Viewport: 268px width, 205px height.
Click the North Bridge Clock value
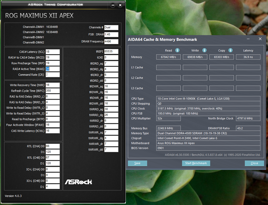pos(248,118)
